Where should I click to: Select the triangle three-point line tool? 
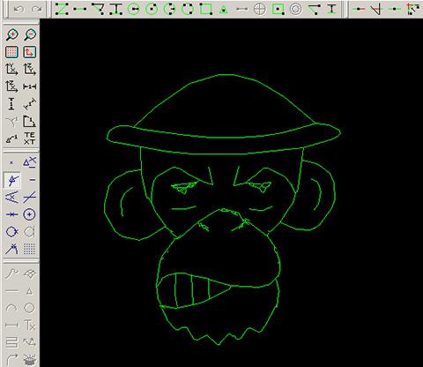click(x=98, y=9)
